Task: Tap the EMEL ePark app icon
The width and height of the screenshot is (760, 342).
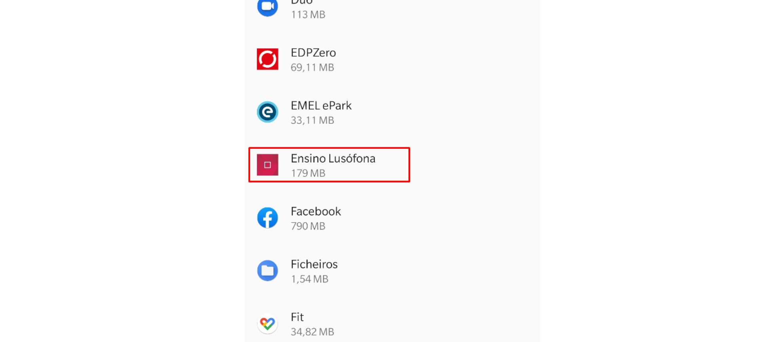Action: tap(268, 112)
